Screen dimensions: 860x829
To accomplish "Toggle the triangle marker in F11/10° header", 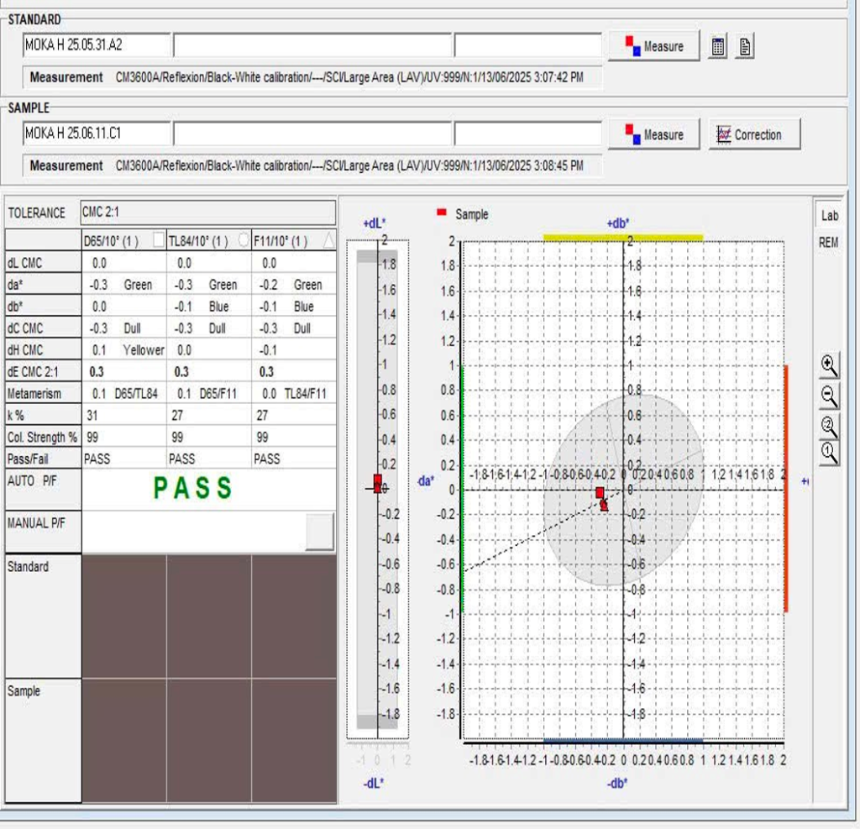I will tap(328, 240).
